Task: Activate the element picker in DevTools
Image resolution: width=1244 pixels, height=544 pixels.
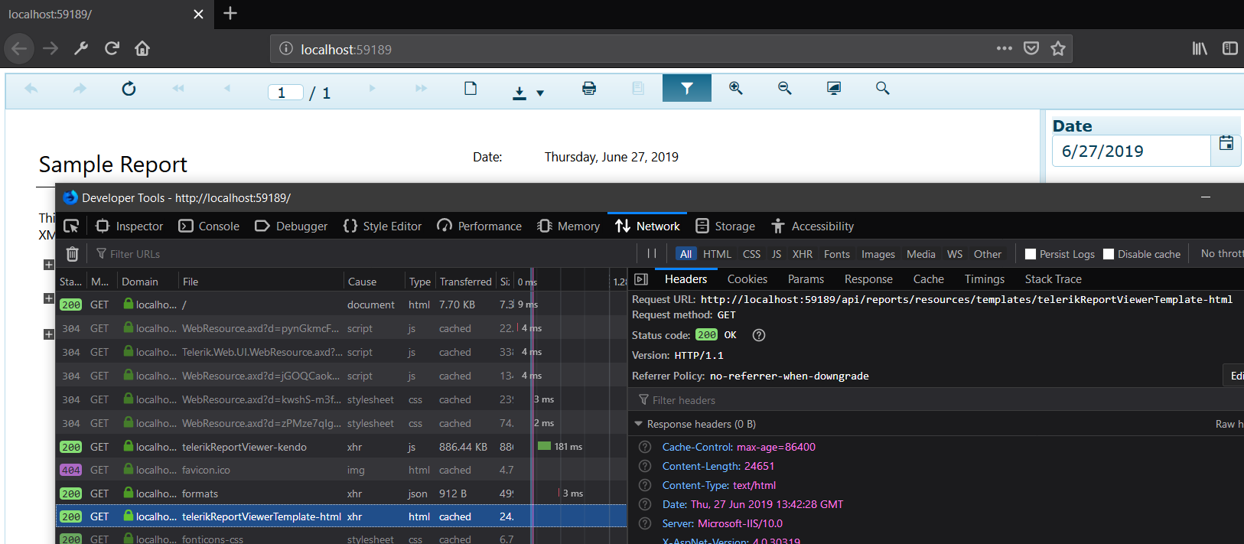Action: [x=71, y=226]
